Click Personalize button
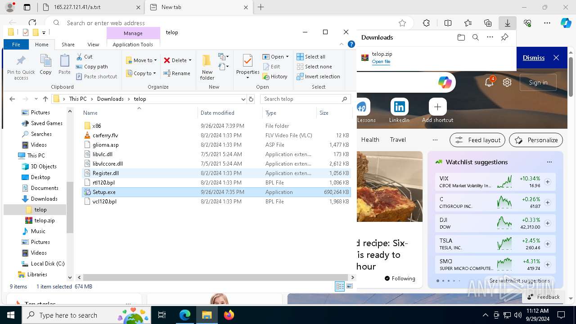 [x=536, y=140]
